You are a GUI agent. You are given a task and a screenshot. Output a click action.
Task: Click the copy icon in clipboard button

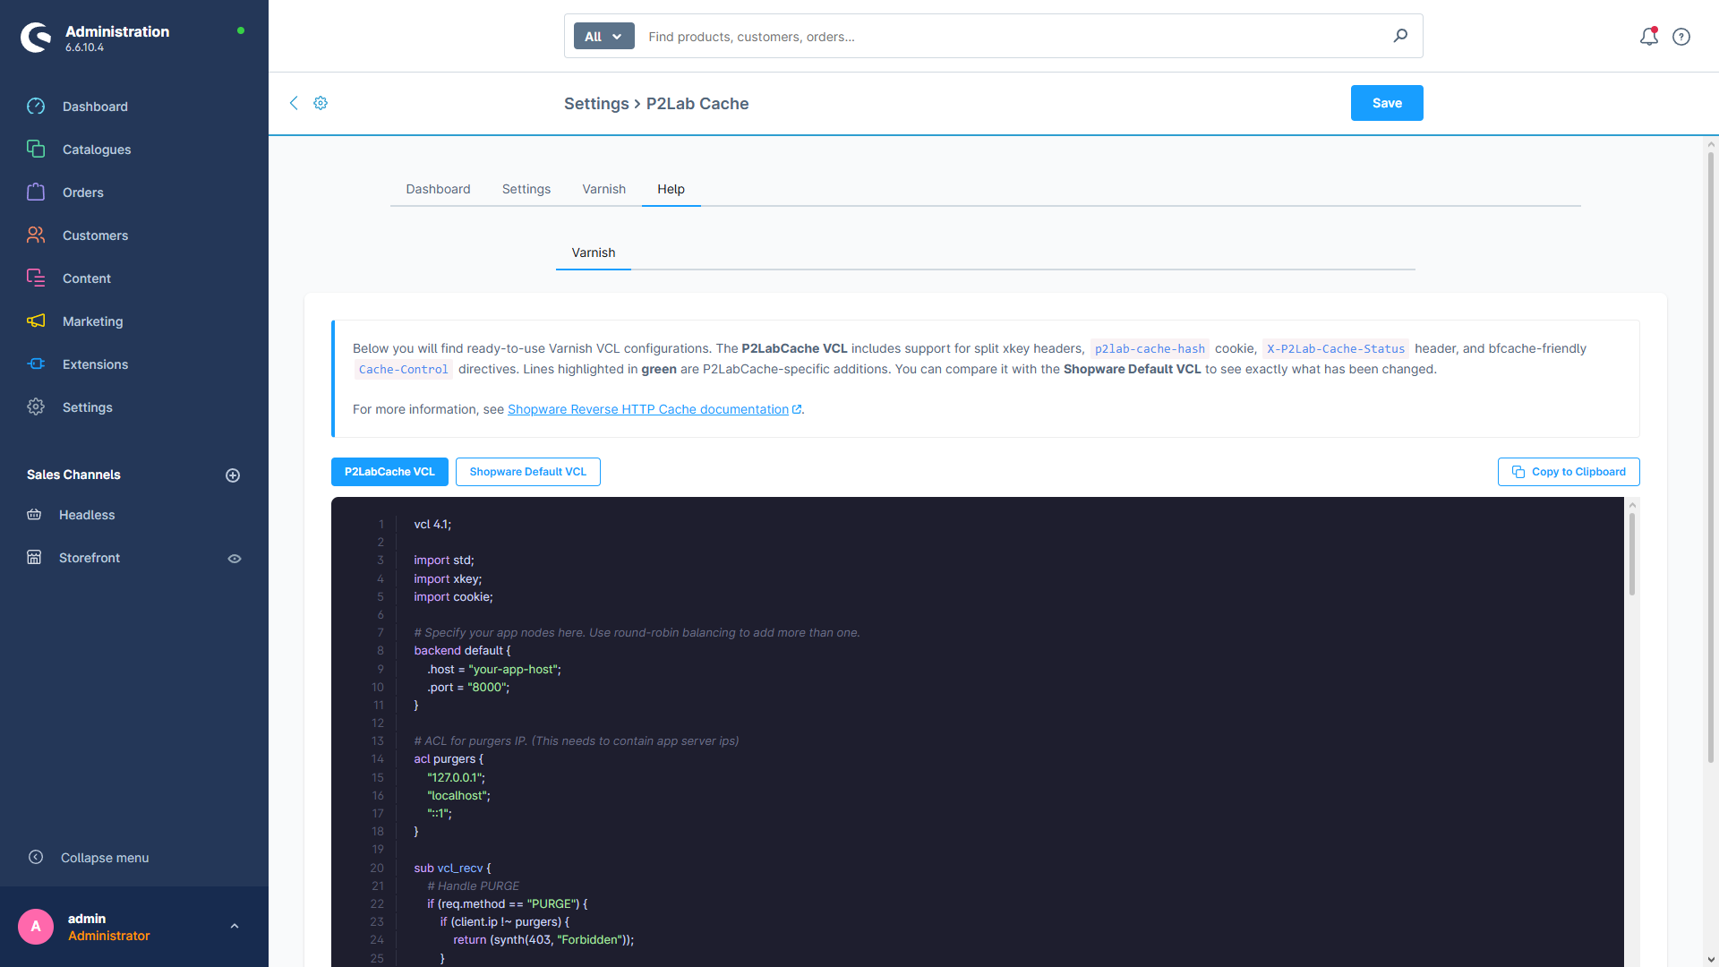(x=1518, y=472)
